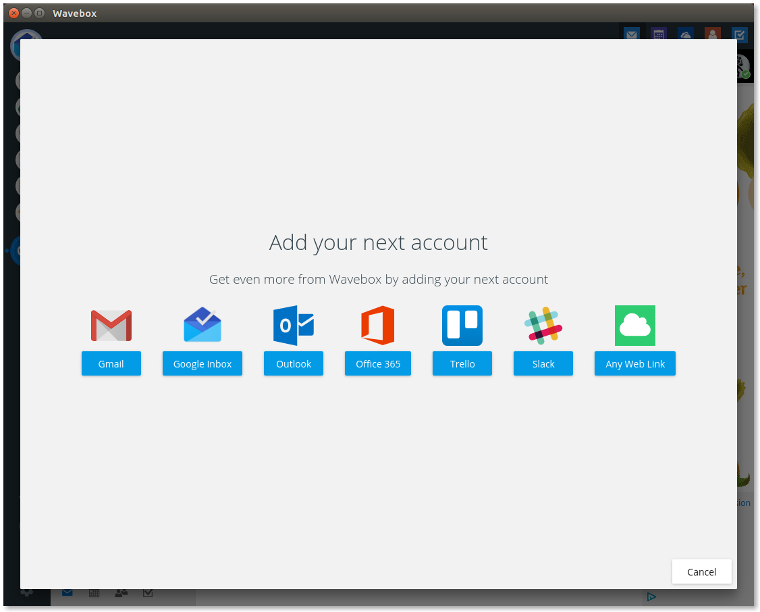The height and width of the screenshot is (612, 760).
Task: Add a Gmail account
Action: [x=111, y=363]
